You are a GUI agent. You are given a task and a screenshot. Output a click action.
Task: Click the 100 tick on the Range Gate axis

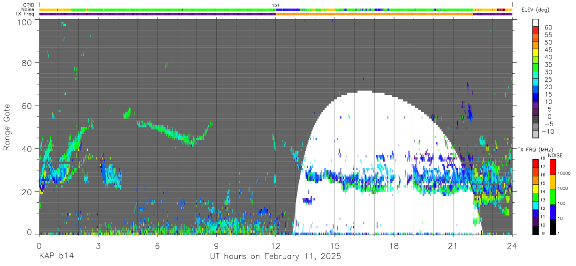(25, 22)
